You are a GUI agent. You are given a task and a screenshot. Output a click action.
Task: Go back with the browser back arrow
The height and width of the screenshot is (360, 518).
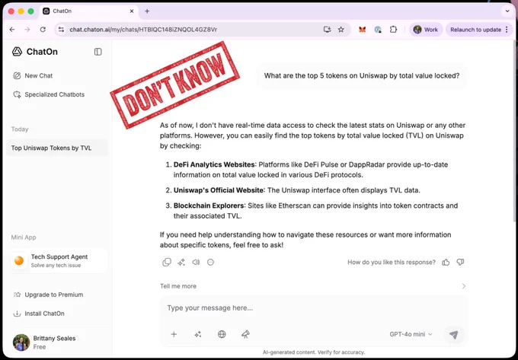click(12, 30)
